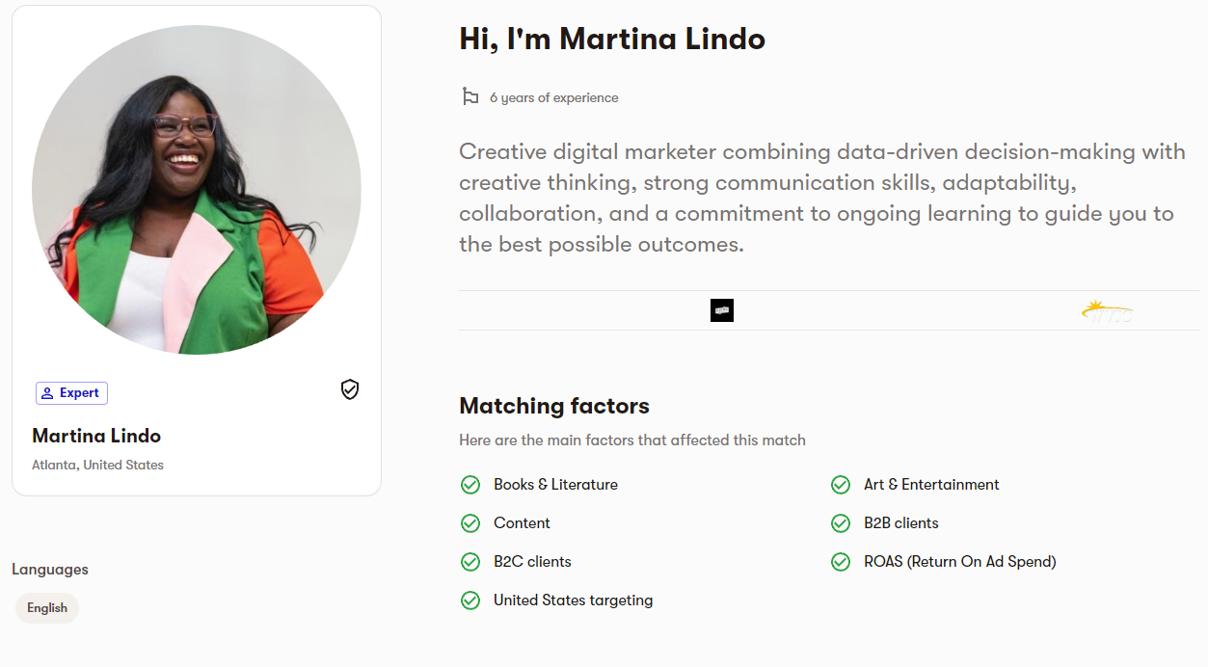
Task: Click the checkmark beside United States targeting
Action: pos(470,600)
